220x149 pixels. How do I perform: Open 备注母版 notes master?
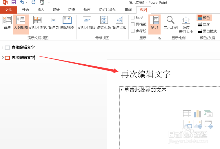pos(119,23)
